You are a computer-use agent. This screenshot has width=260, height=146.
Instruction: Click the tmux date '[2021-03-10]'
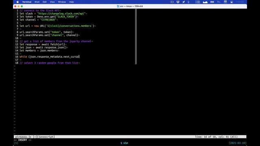[x=237, y=143]
